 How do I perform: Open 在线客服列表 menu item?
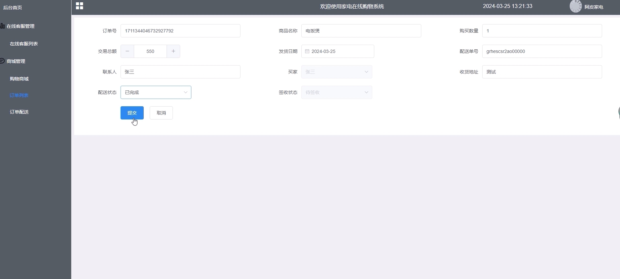click(x=24, y=44)
